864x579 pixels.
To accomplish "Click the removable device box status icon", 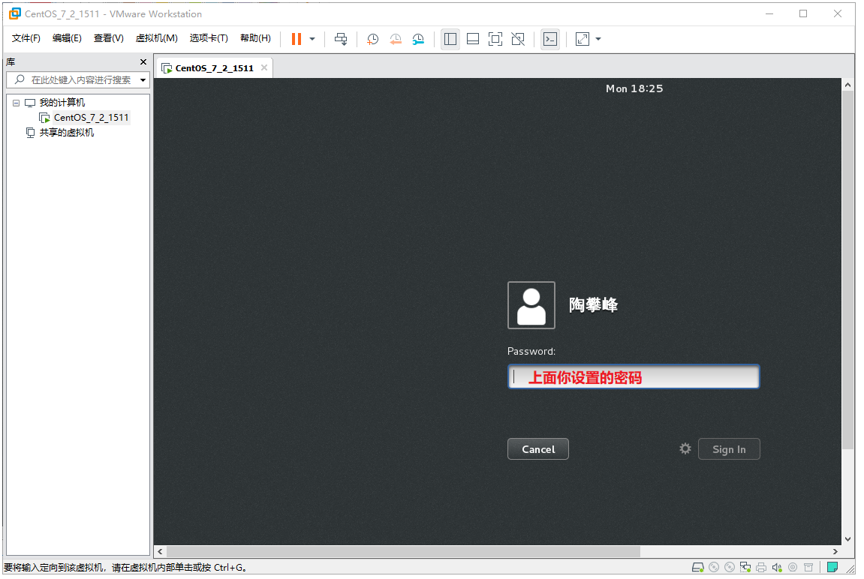I will 808,568.
